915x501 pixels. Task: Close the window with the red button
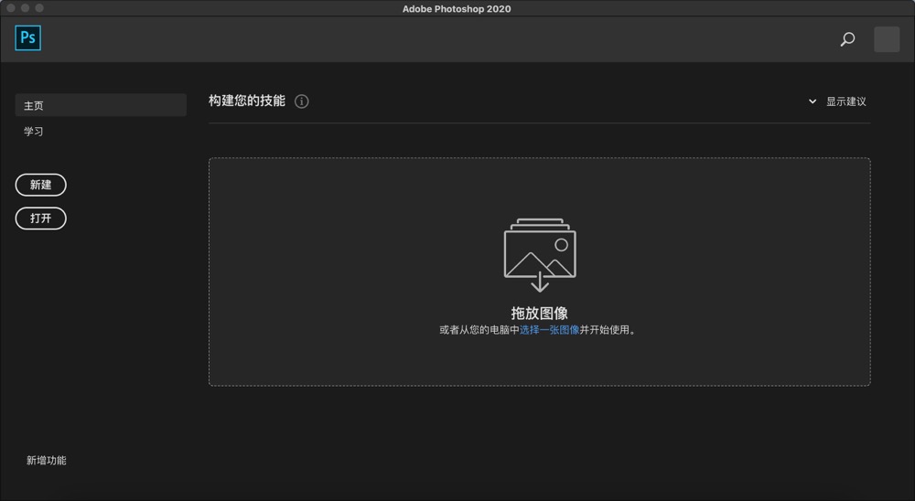pyautogui.click(x=10, y=8)
